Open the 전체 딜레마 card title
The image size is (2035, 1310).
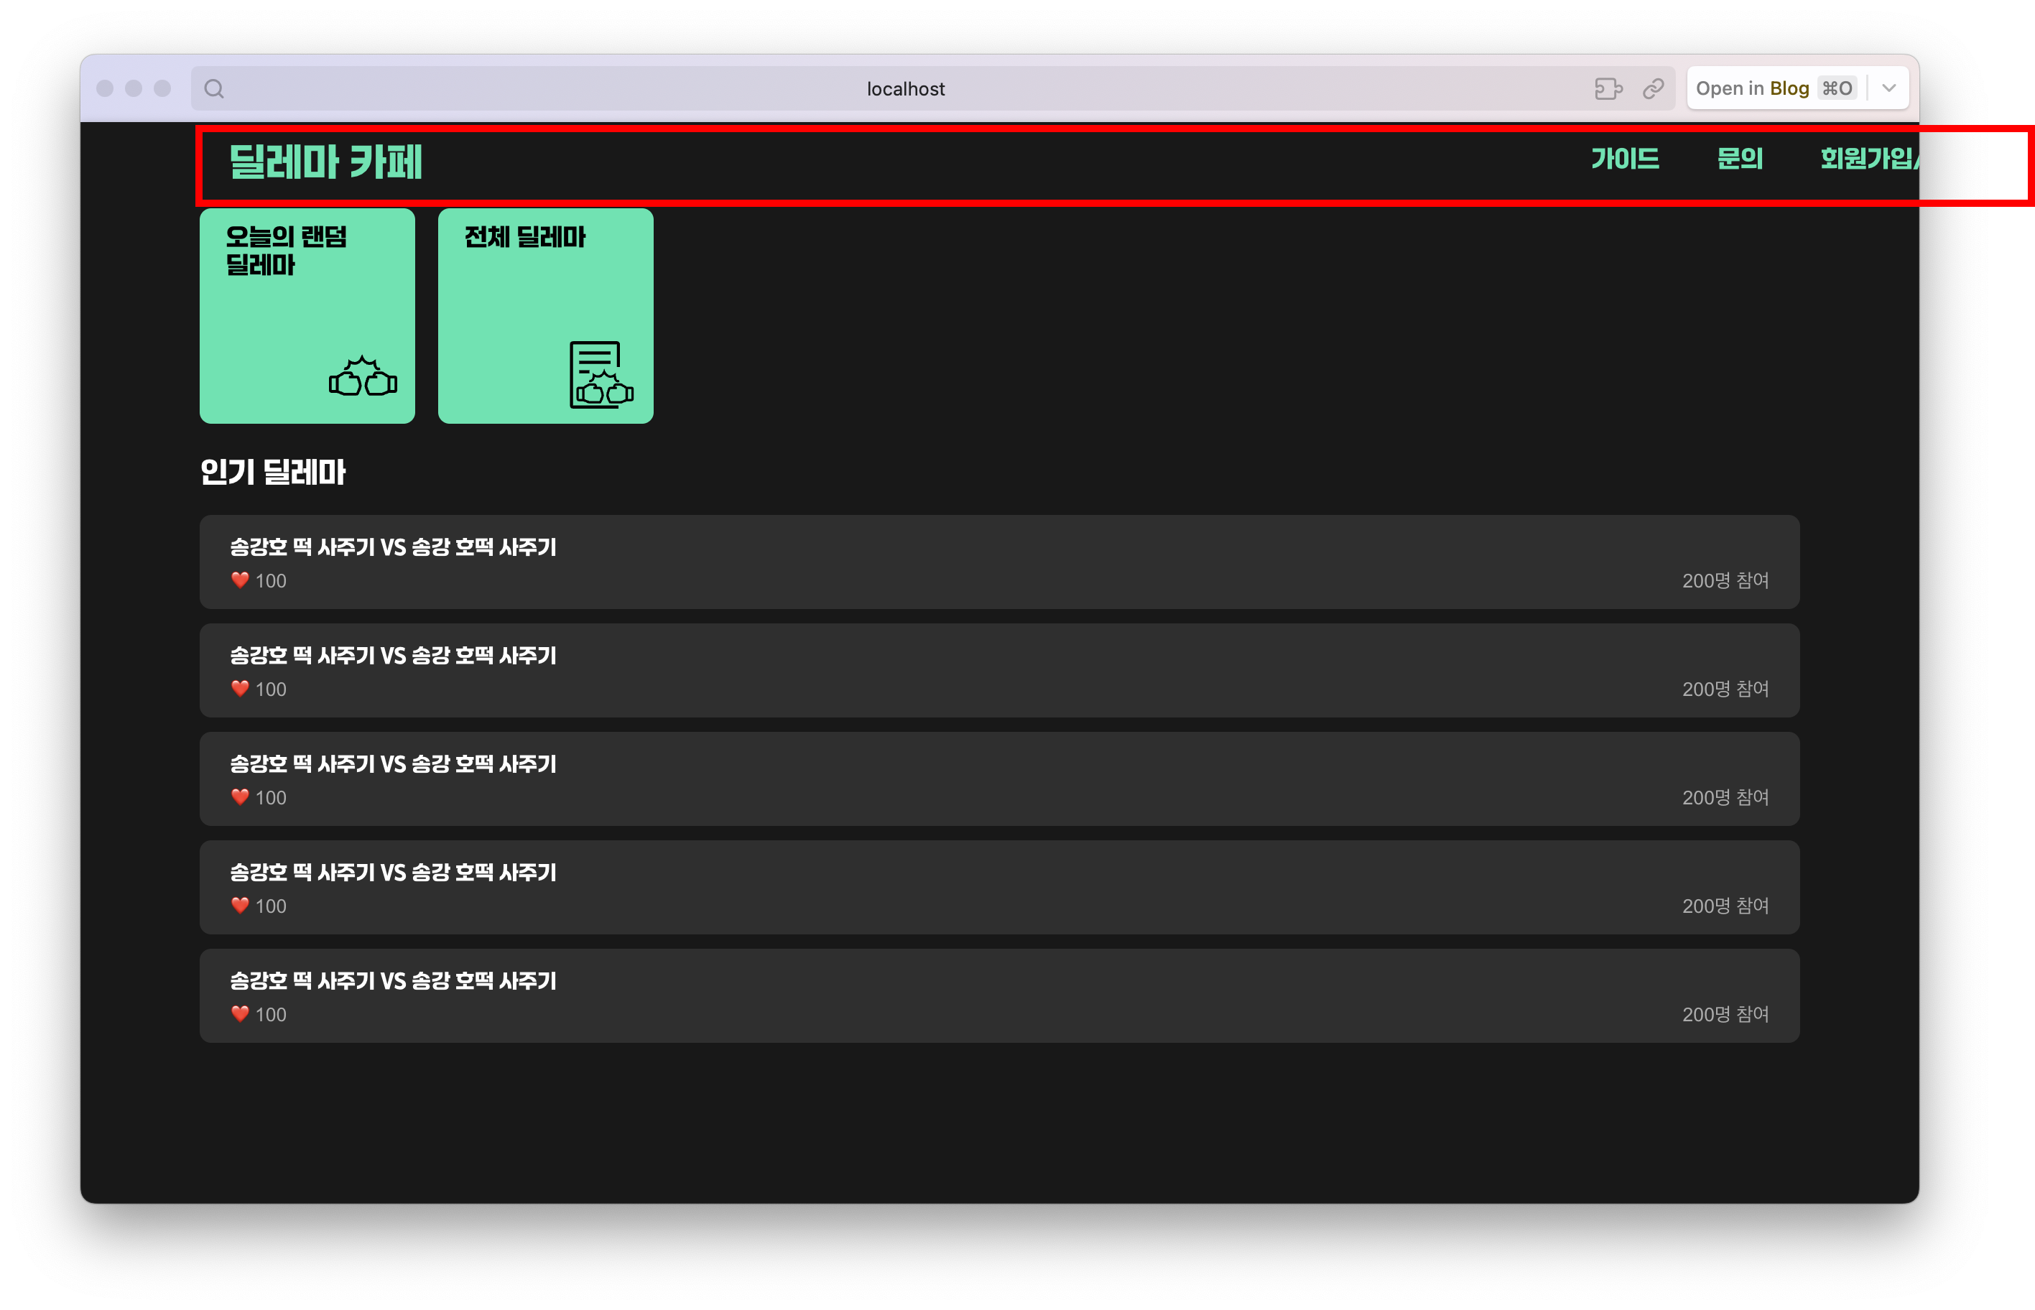point(525,237)
